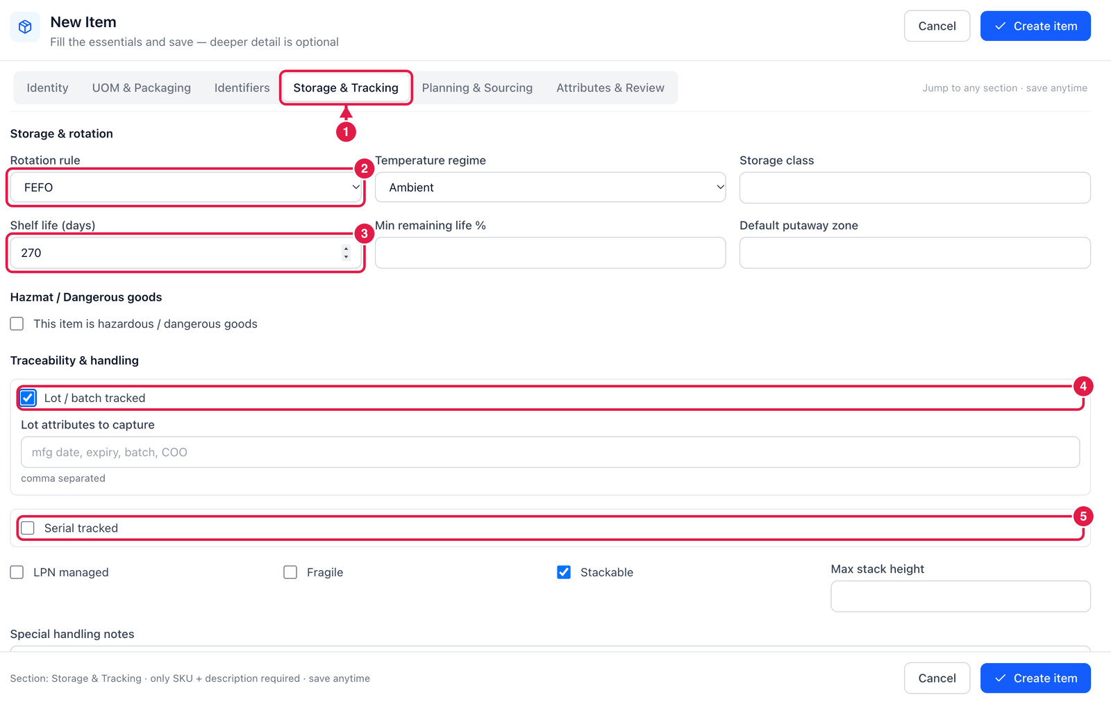
Task: Click the bottom Cancel button
Action: pos(937,678)
